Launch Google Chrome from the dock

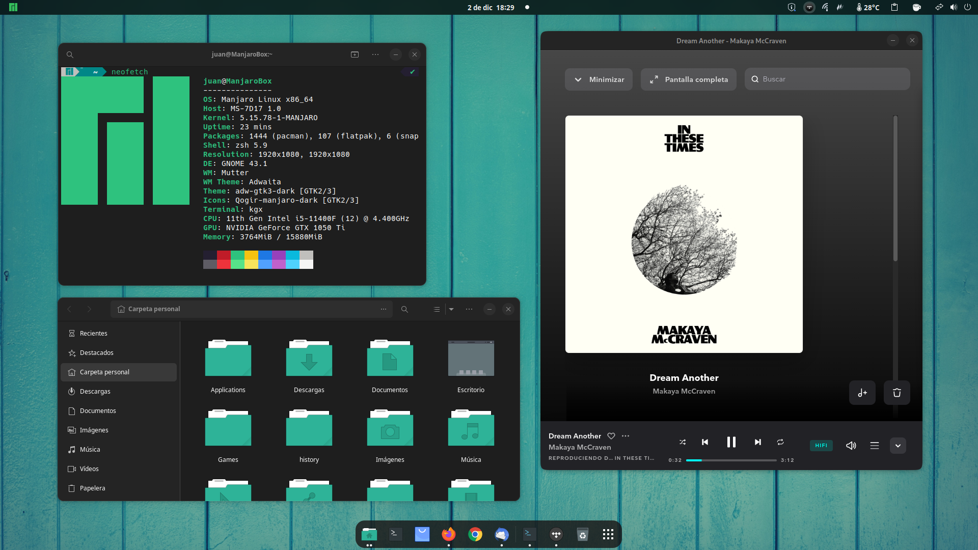click(x=475, y=534)
